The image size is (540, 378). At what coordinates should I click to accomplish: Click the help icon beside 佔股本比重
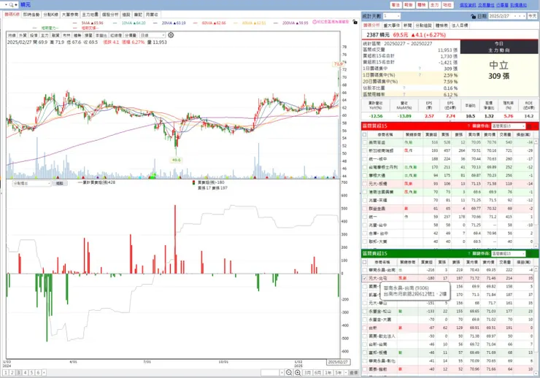tap(404, 88)
